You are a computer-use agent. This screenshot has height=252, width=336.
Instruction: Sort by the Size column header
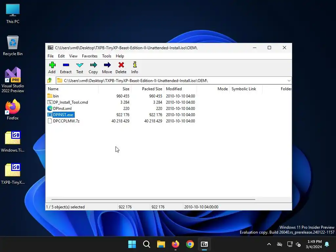tap(115, 89)
